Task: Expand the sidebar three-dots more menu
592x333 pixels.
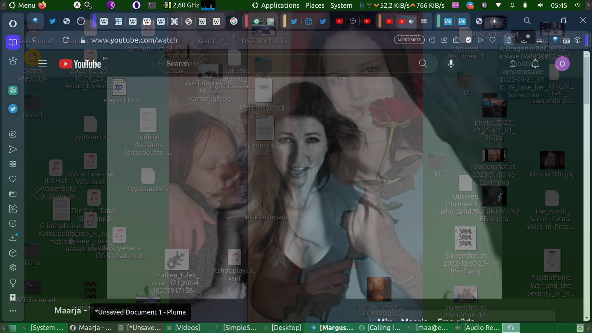Action: click(x=13, y=311)
